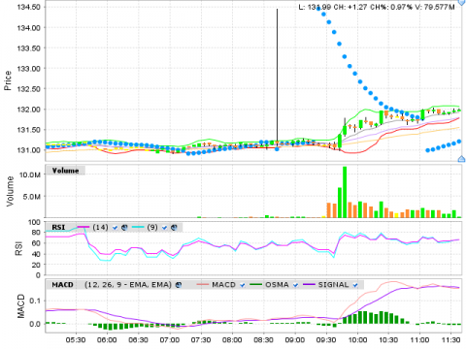This screenshot has height=349, width=466.
Task: Click the tallest green volume bar
Action: [x=345, y=192]
